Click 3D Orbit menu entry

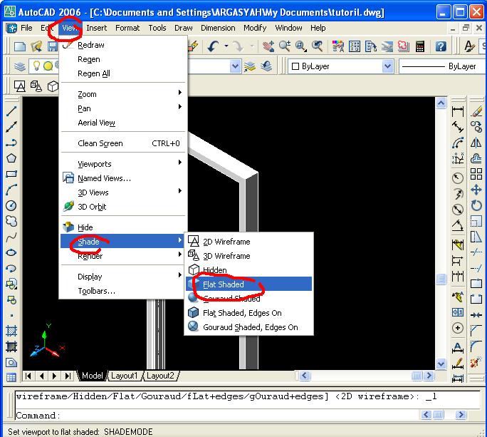tap(123, 207)
